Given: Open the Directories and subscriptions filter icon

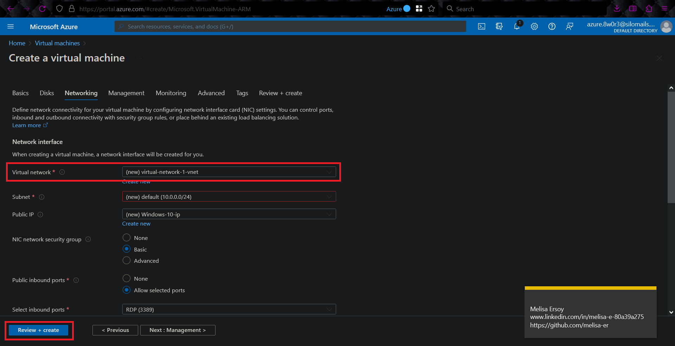Looking at the screenshot, I should [499, 27].
